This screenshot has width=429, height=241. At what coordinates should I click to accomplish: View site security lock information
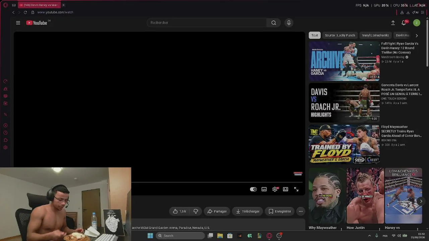33,12
